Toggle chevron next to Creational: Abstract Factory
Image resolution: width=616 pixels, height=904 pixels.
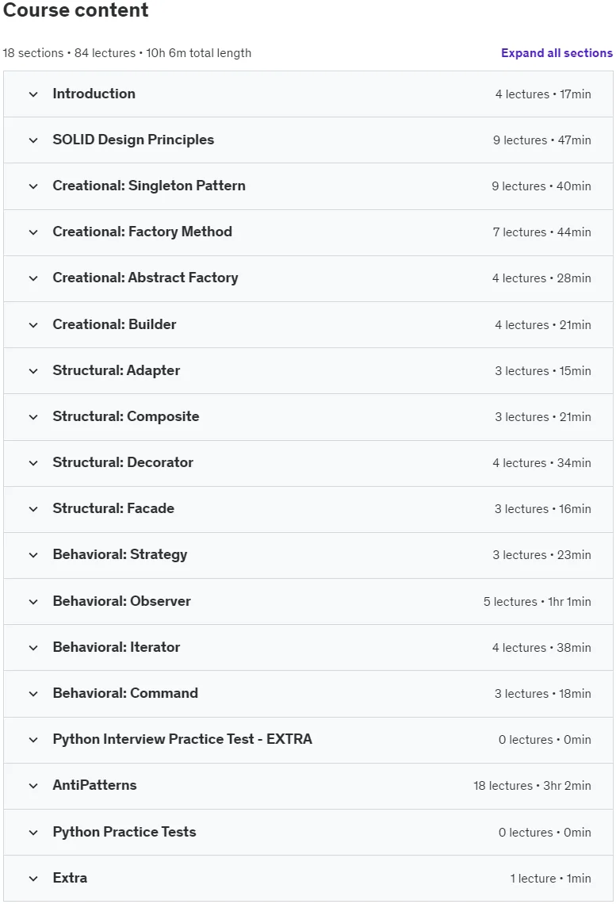pyautogui.click(x=33, y=278)
